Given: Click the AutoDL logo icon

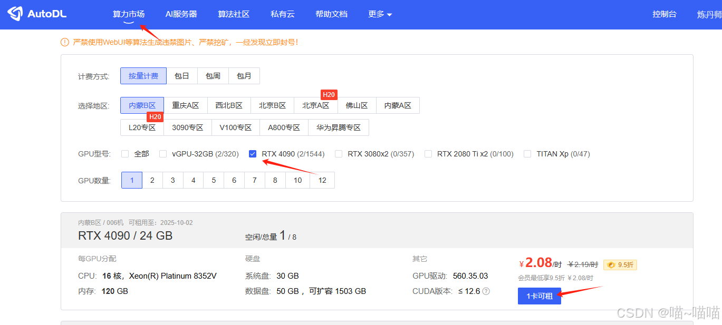Looking at the screenshot, I should click(x=15, y=14).
